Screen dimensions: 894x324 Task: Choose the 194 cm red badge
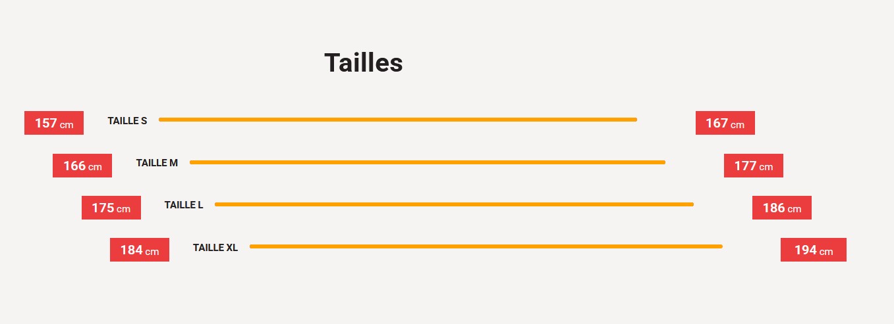[x=813, y=250]
